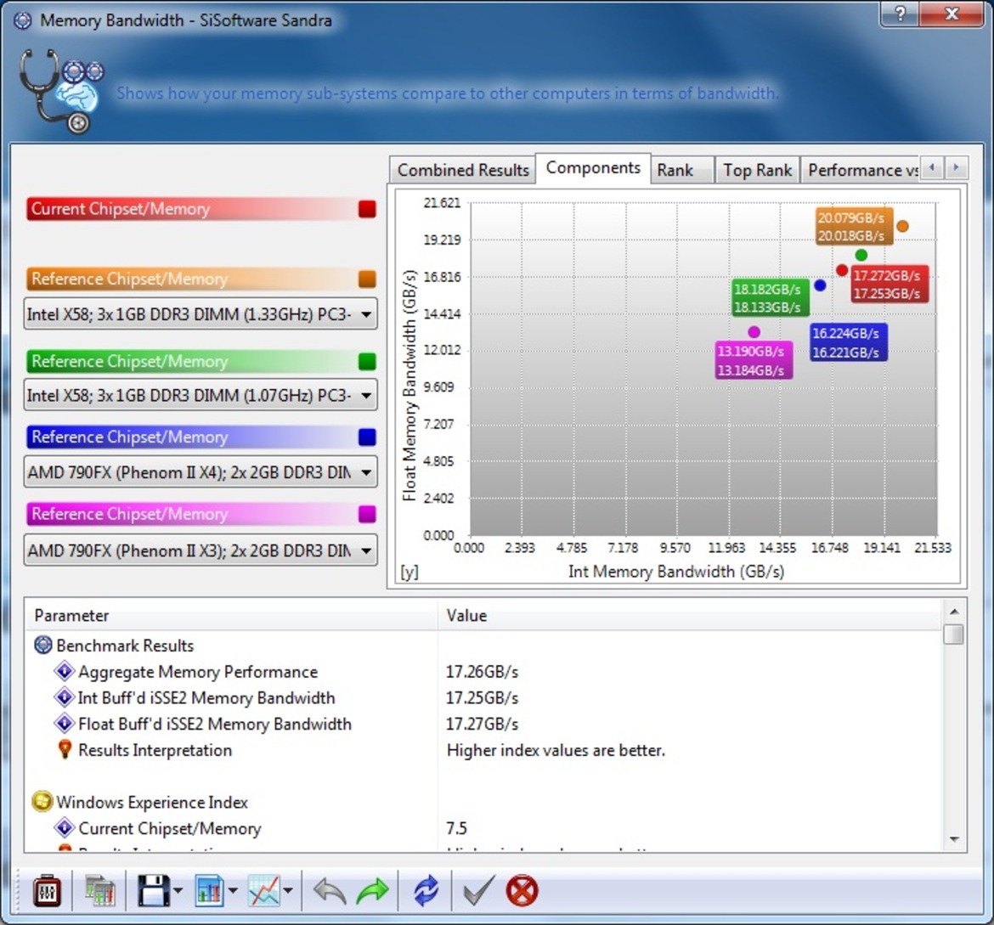Click the green data point on chart
Screen dimensions: 994x925
[861, 255]
